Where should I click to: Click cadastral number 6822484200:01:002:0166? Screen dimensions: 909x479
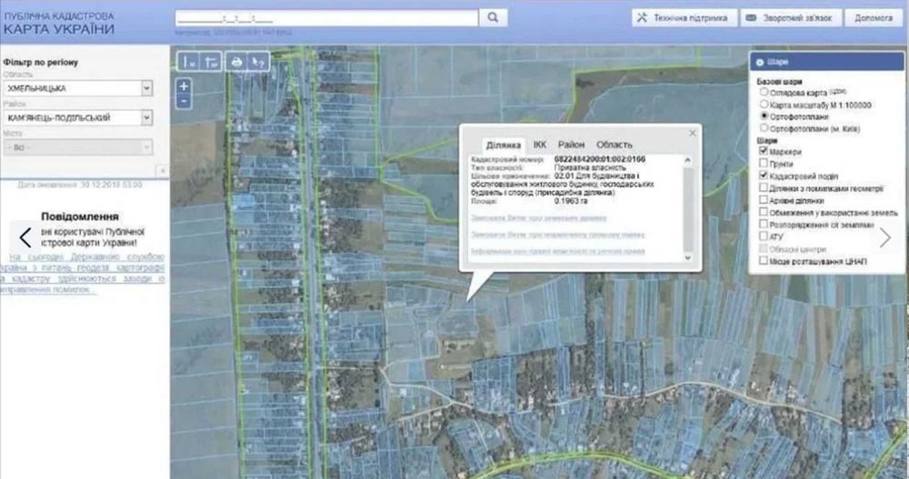click(600, 159)
